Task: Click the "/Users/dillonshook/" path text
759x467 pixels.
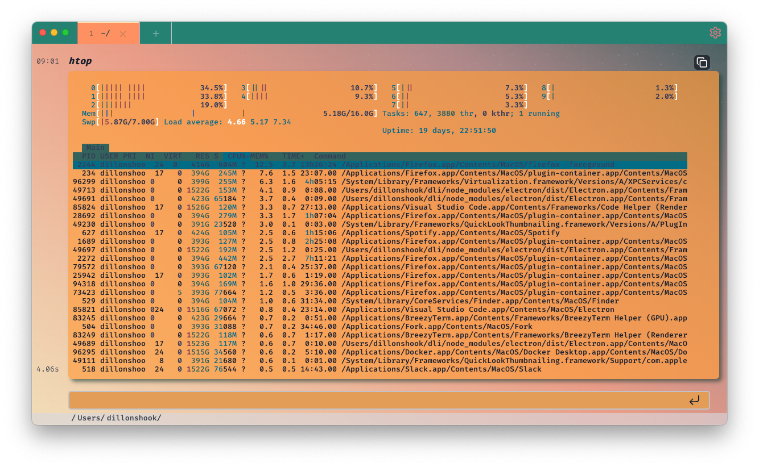Action: [116, 417]
